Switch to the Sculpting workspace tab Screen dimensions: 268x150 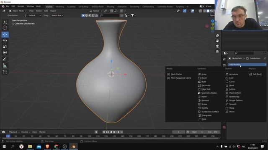(71, 7)
